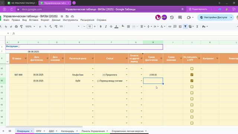The height and width of the screenshot is (134, 238).
Task: Apply ruble currency format
Action: tap(40, 26)
